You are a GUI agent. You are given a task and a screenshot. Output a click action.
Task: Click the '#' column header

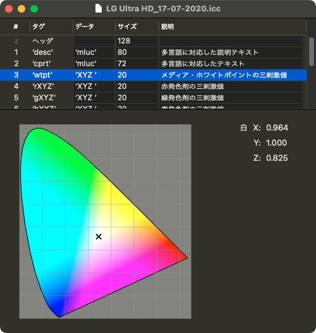(16, 26)
